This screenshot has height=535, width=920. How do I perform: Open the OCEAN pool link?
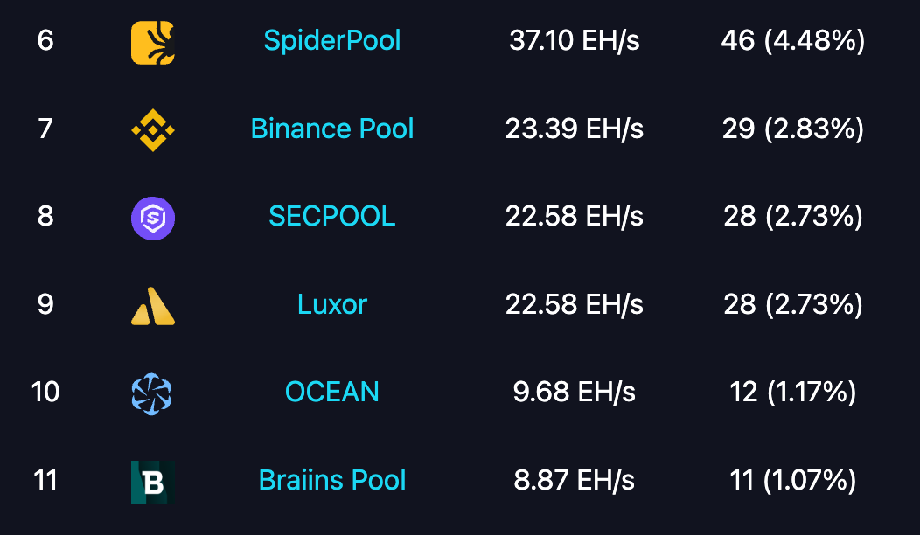[332, 392]
